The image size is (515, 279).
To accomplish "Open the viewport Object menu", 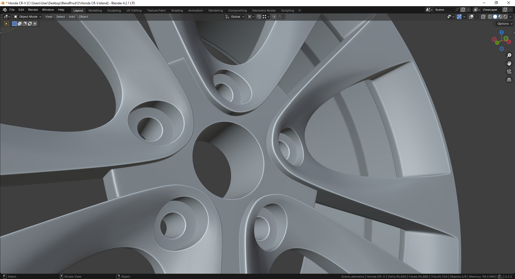I will pyautogui.click(x=83, y=17).
